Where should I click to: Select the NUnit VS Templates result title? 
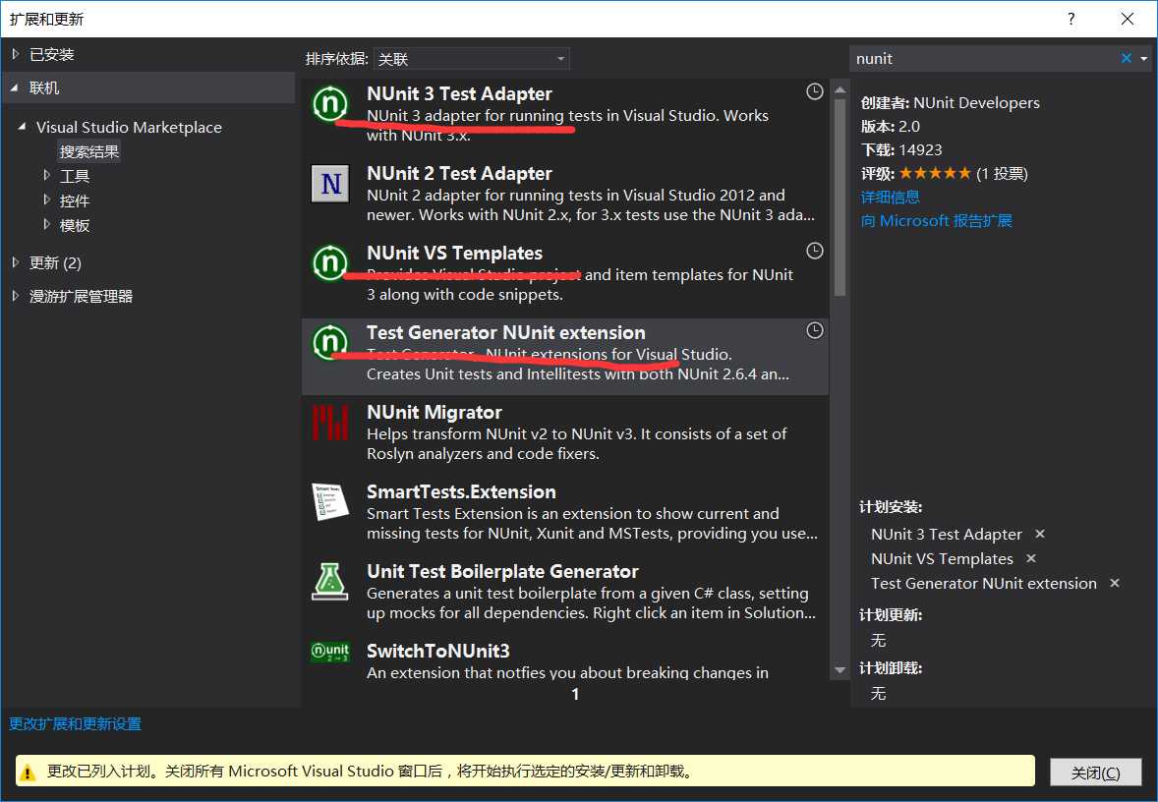coord(455,254)
